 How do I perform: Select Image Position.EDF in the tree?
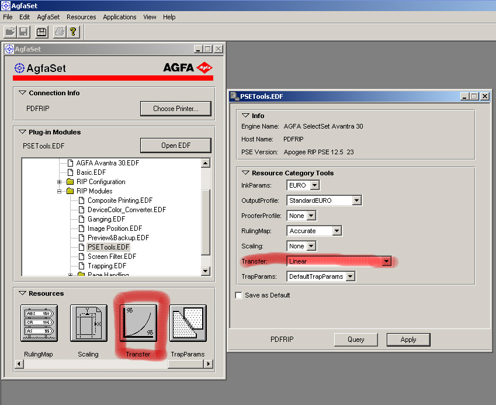pyautogui.click(x=115, y=229)
